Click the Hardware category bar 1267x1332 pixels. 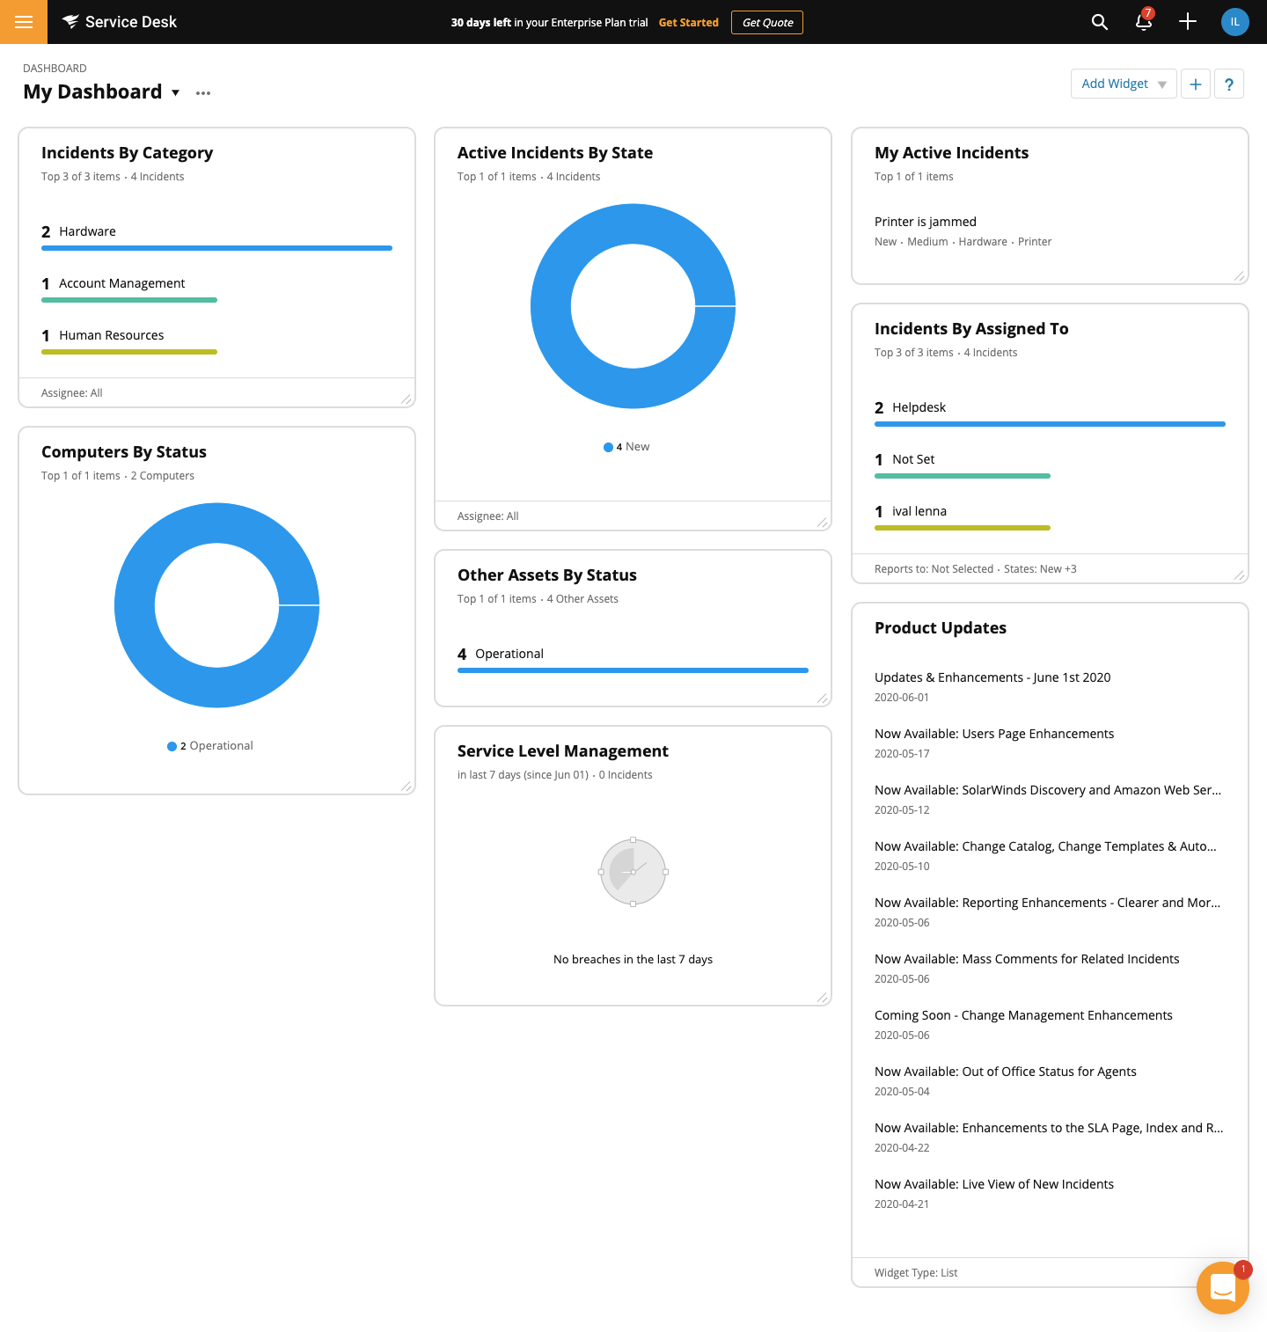[x=216, y=248]
